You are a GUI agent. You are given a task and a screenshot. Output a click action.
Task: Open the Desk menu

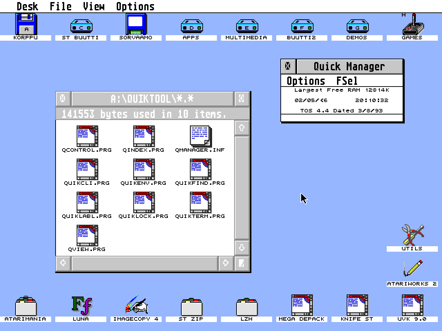(28, 6)
